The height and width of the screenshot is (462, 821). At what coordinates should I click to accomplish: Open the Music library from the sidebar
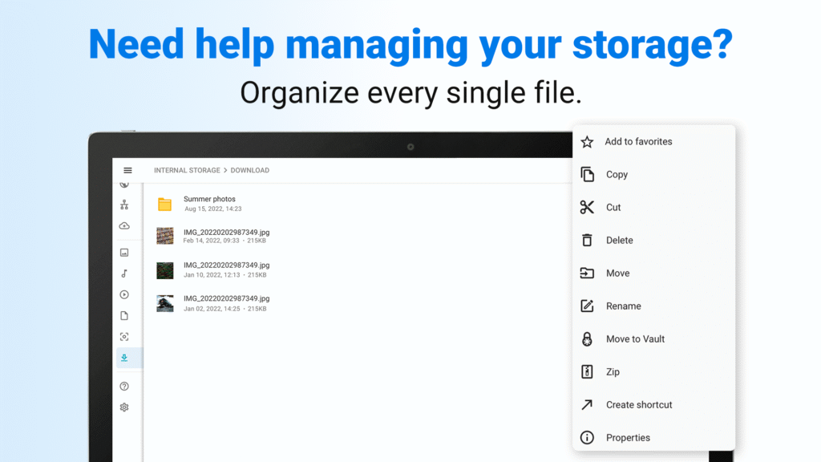125,273
